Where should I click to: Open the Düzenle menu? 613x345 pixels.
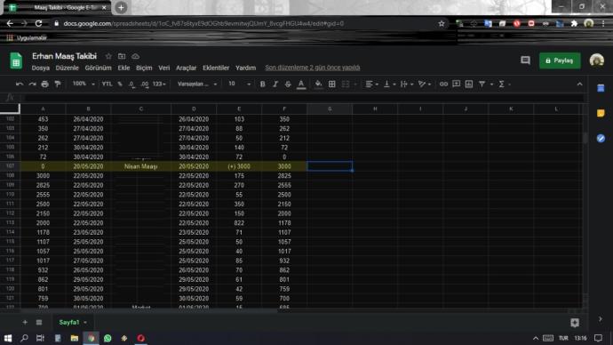(x=67, y=68)
